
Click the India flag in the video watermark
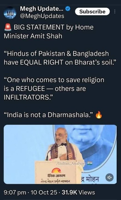[x=90, y=163]
